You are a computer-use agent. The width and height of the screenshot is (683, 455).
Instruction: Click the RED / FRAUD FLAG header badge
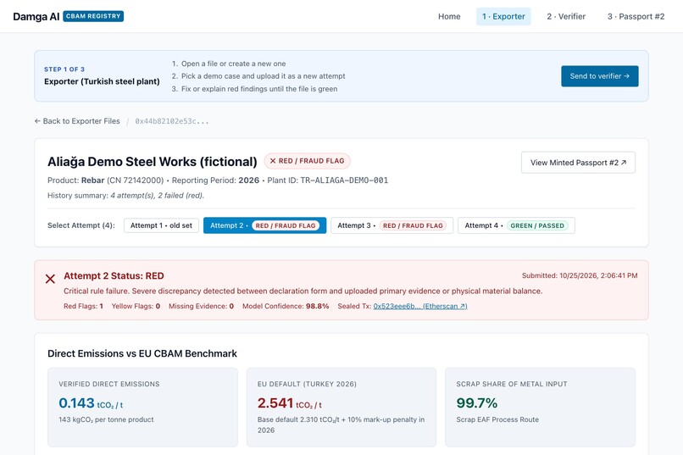[307, 161]
